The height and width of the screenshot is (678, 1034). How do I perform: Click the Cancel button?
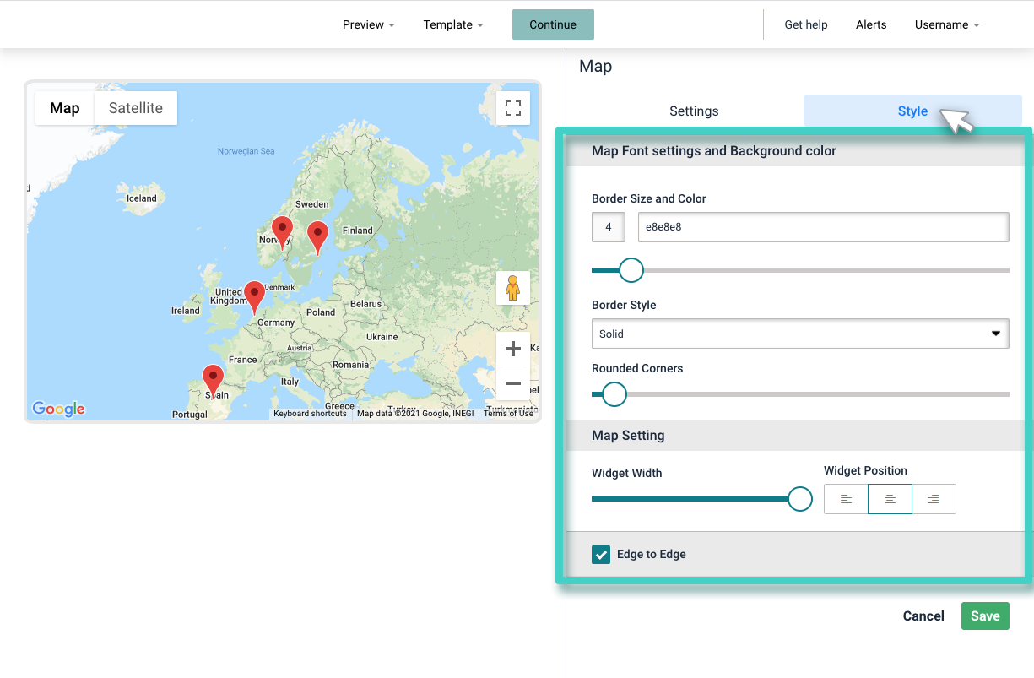(923, 616)
